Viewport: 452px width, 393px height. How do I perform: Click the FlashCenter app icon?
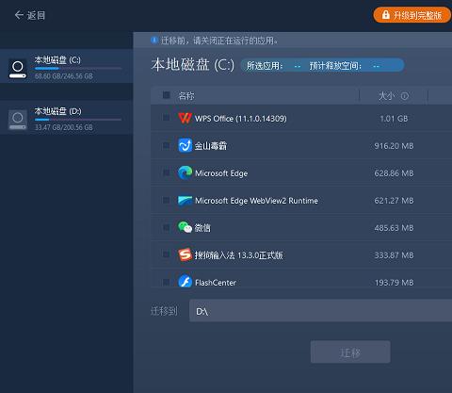click(x=185, y=281)
